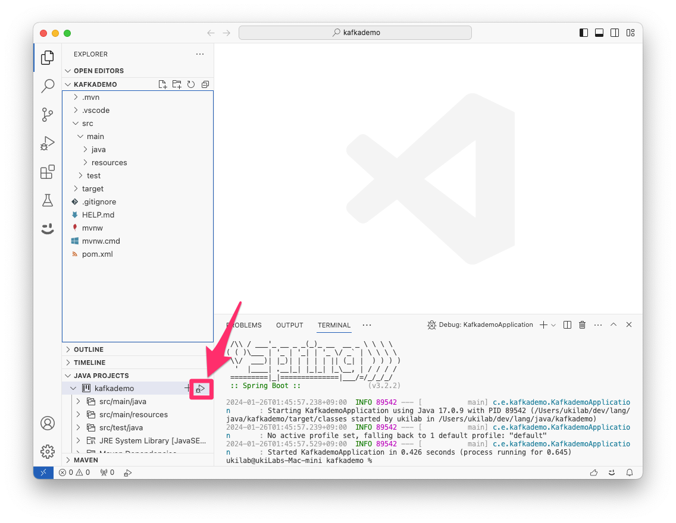Focus the terminal prompt line
The height and width of the screenshot is (523, 676).
[x=299, y=461]
